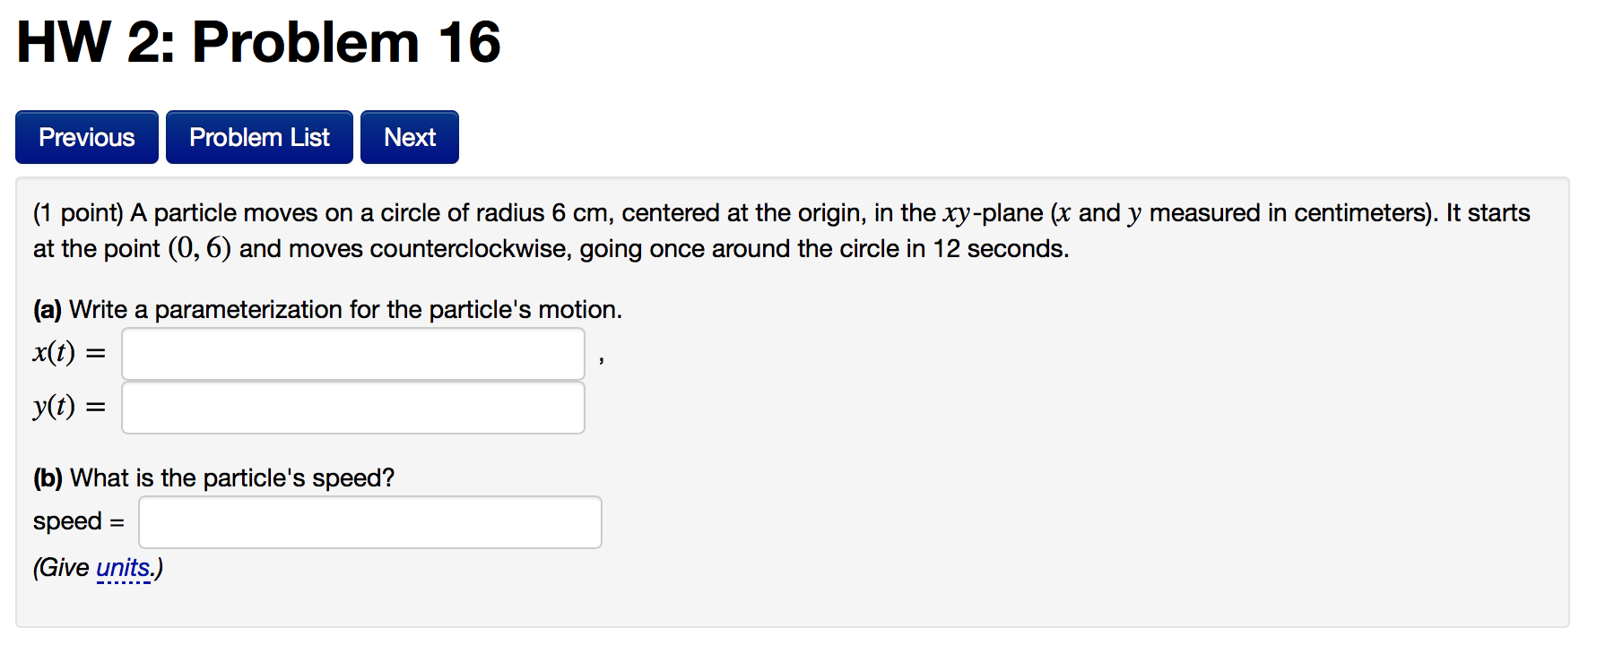Screen dimensions: 1614x645
Task: Click the x(t) = label
Action: [x=68, y=353]
